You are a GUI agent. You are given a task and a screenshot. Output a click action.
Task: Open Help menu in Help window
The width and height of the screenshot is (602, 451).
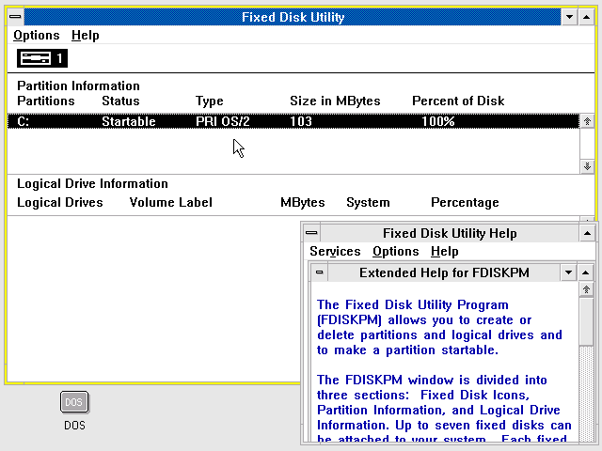(x=445, y=251)
